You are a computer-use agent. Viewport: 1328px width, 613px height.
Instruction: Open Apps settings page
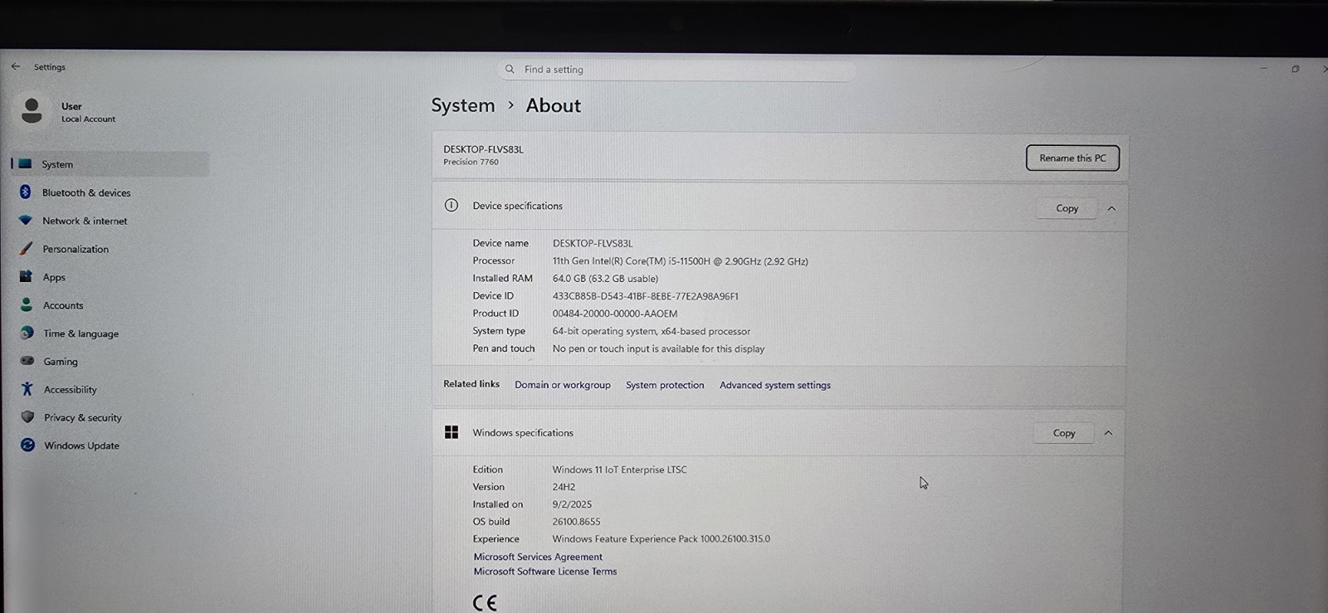pyautogui.click(x=54, y=277)
